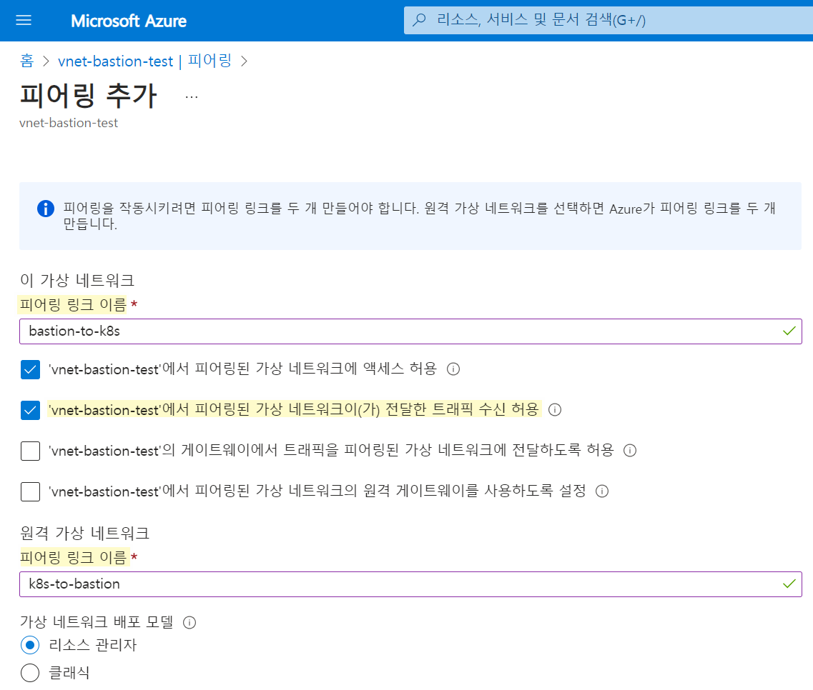Show info tooltip for 액세스 허용 option
The height and width of the screenshot is (690, 813).
tap(453, 369)
